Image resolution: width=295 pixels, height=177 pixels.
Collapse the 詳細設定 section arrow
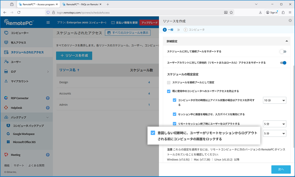point(287,41)
